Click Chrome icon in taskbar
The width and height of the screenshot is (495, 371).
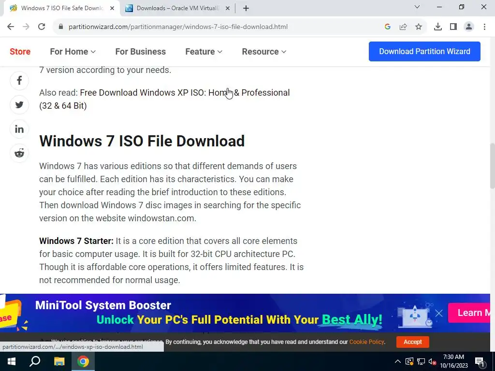[83, 361]
